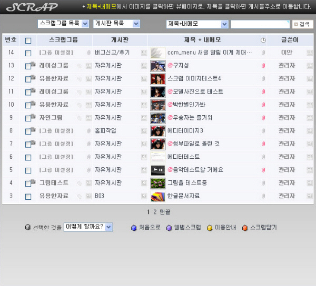Check the box for row 6 에디터테스트
316x286 pixels.
[x=28, y=158]
